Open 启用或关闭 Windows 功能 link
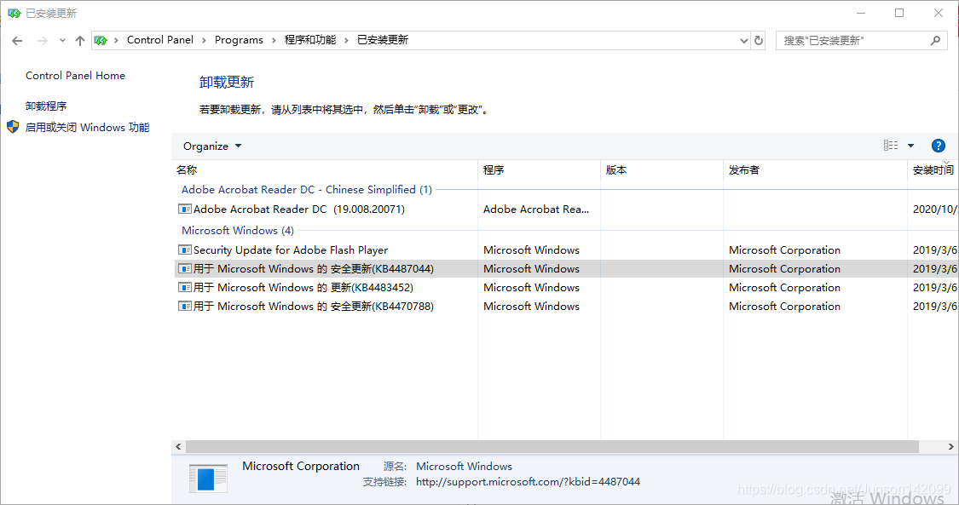 coord(87,128)
